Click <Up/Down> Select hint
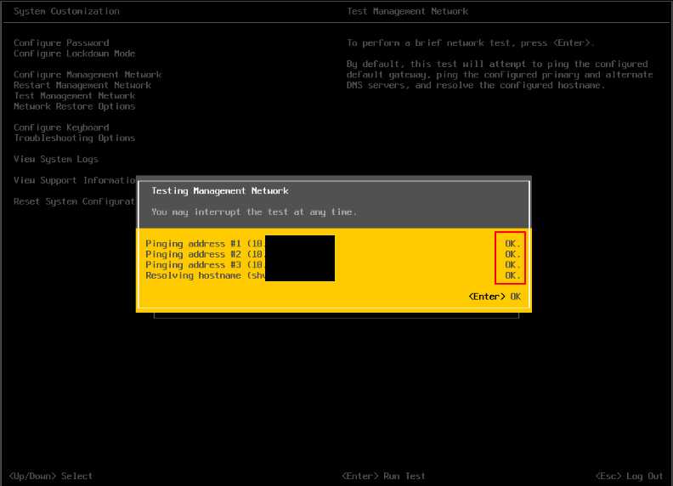 pyautogui.click(x=51, y=476)
